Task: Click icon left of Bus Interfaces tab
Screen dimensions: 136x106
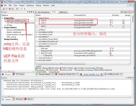Action: click(36, 12)
